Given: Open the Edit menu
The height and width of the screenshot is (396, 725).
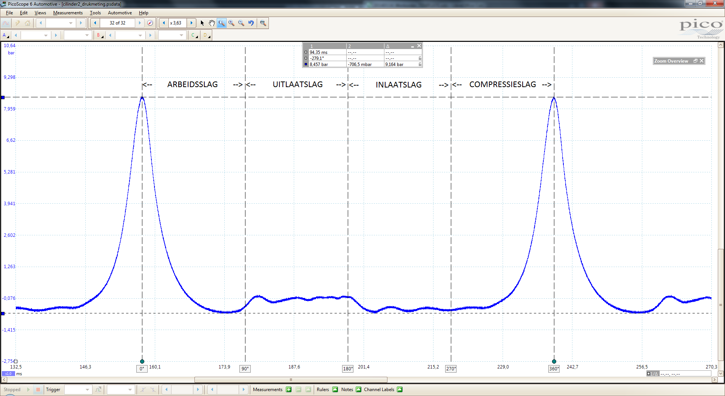Looking at the screenshot, I should point(24,13).
